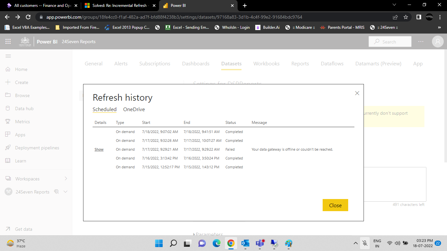This screenshot has width=447, height=251.
Task: Open Deployment pipelines in sidebar
Action: pos(37,148)
